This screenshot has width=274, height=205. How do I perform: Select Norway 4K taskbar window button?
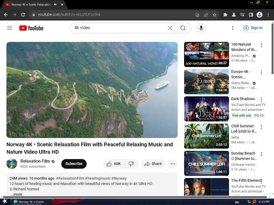click(32, 202)
